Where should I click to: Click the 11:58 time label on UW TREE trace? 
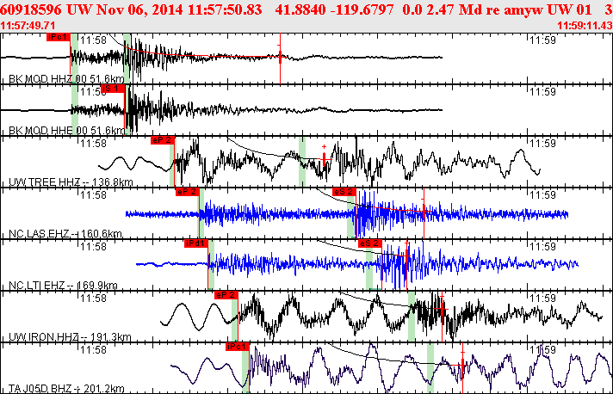point(94,144)
